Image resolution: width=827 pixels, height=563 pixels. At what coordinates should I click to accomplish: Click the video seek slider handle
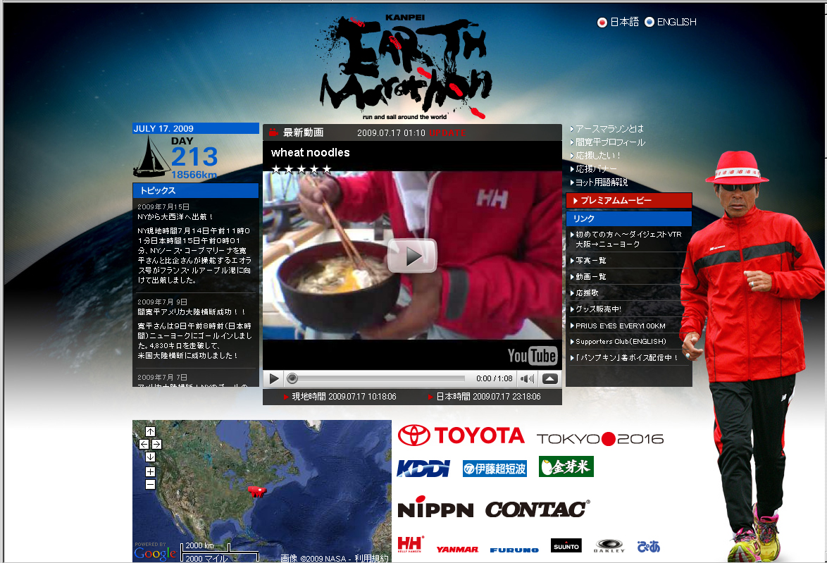[x=292, y=378]
